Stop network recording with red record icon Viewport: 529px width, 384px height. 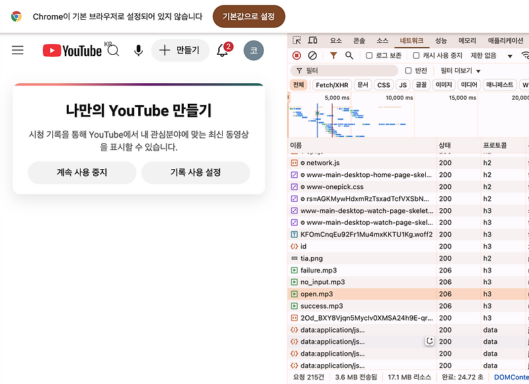[x=296, y=56]
